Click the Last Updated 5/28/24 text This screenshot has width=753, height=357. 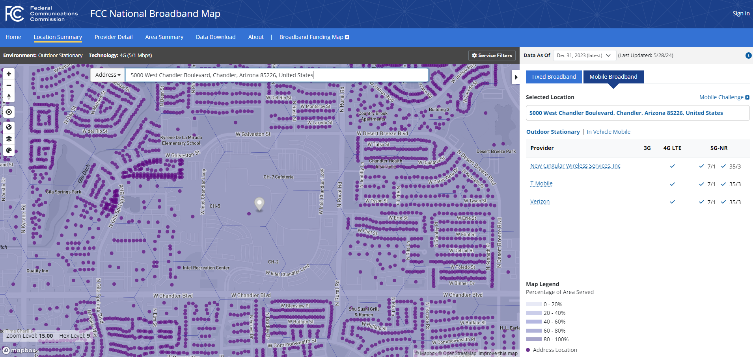[x=645, y=55]
